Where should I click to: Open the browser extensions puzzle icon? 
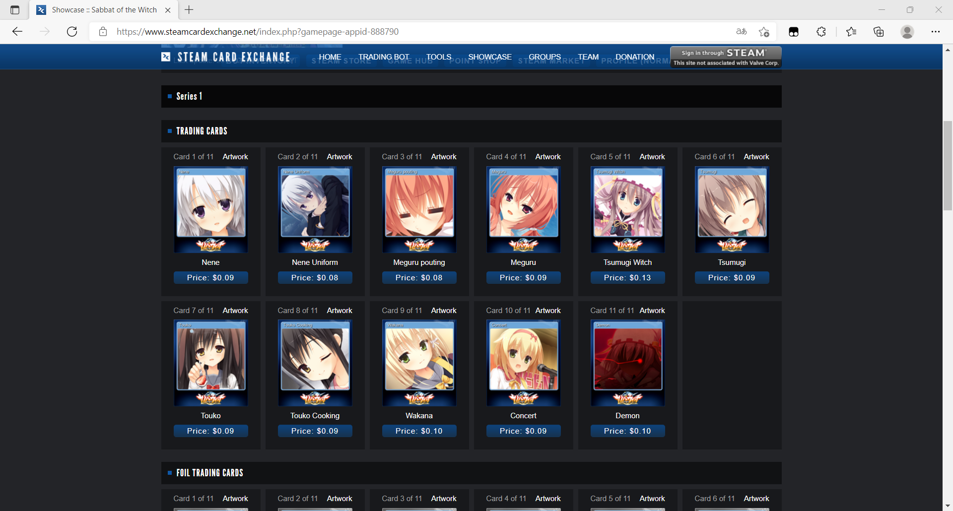821,32
